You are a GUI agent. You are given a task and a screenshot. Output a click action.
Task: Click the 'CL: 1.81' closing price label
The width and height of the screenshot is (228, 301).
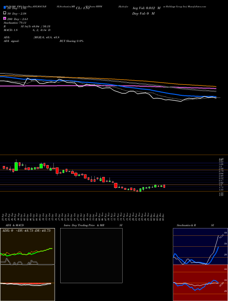click(83, 8)
